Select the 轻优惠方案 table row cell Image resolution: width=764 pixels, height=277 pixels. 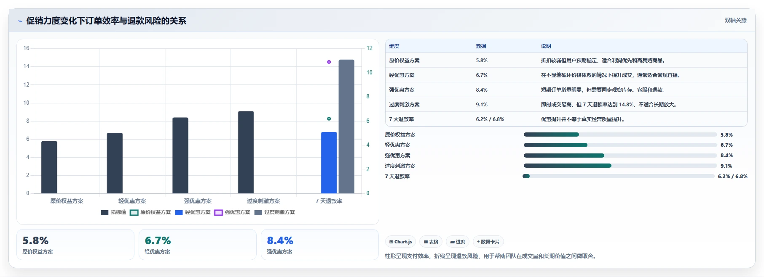[402, 75]
